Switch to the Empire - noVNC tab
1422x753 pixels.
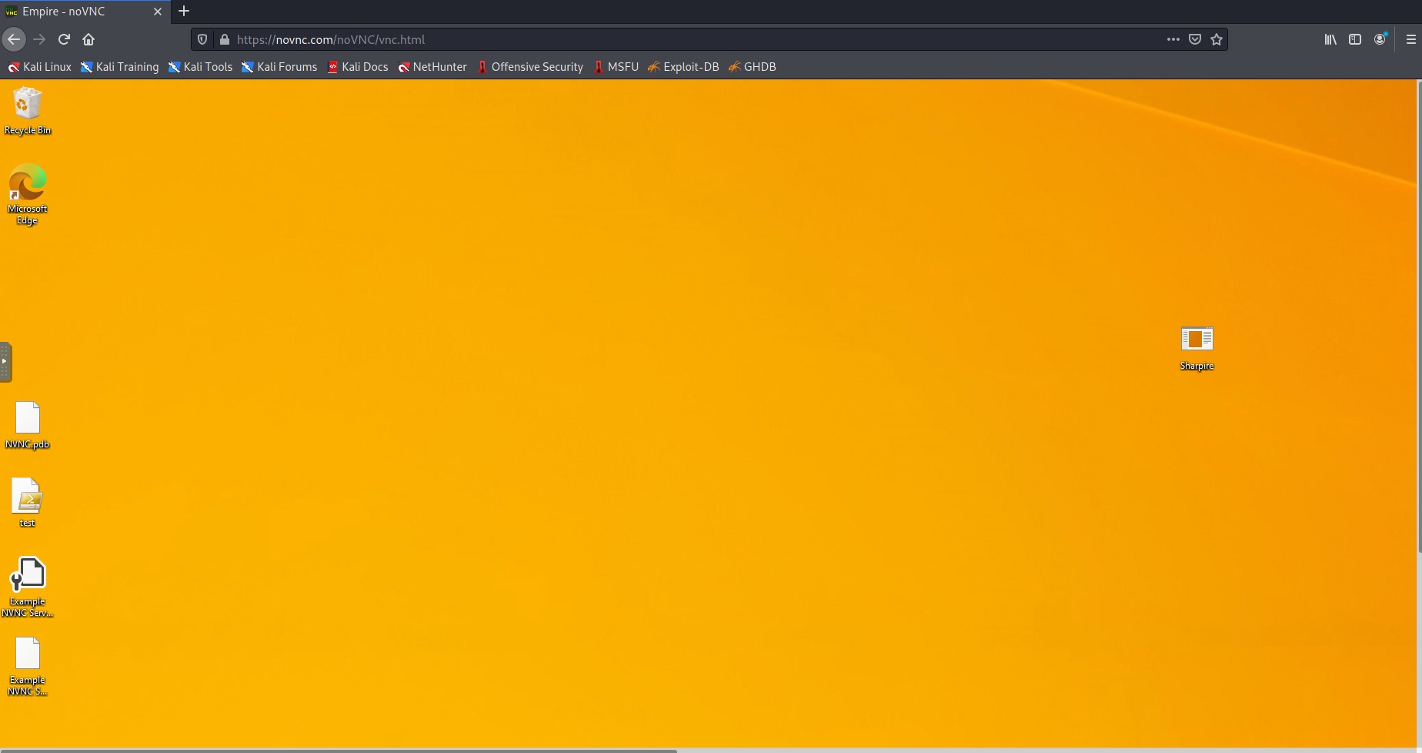pos(77,12)
